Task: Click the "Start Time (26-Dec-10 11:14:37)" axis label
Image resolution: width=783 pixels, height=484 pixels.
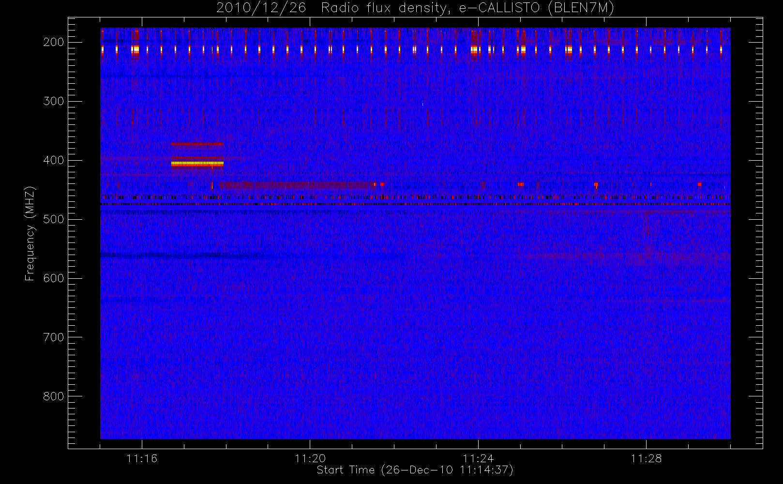Action: pyautogui.click(x=415, y=470)
